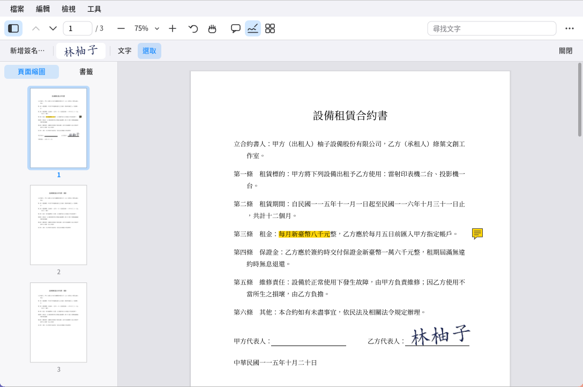
Task: Select page 1 thumbnail
Action: click(x=58, y=128)
